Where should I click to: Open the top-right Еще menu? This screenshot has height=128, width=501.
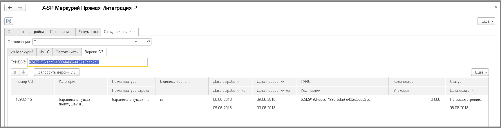pyautogui.click(x=486, y=21)
